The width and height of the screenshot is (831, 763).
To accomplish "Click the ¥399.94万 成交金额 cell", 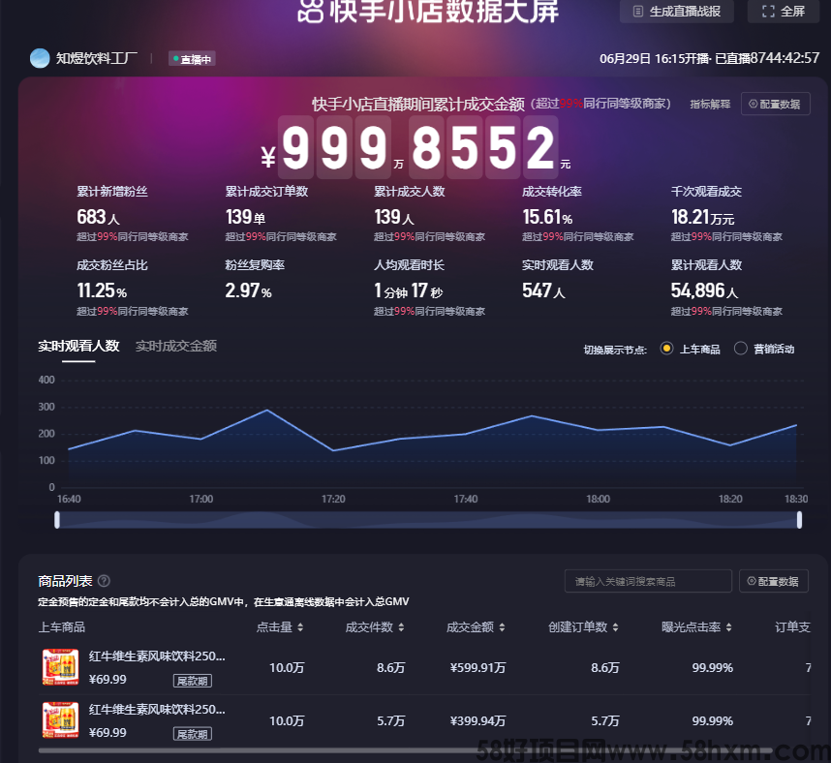I will (x=477, y=720).
